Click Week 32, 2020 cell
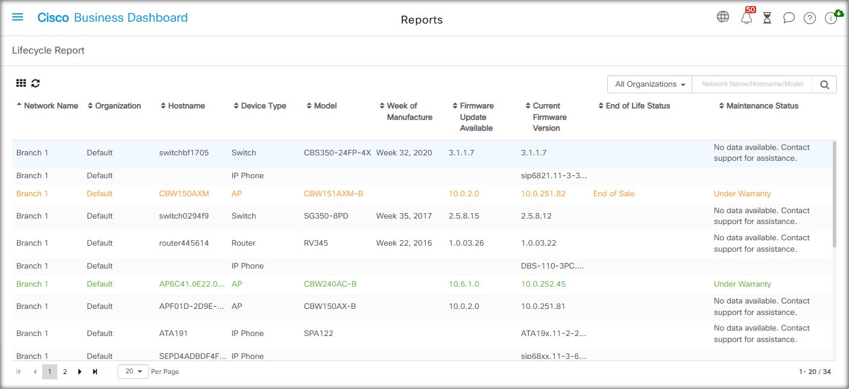 (404, 153)
